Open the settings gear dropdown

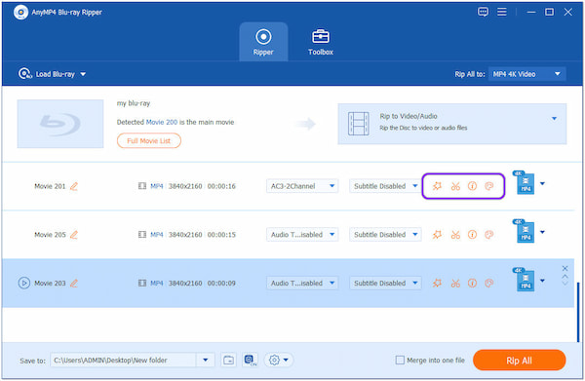pyautogui.click(x=279, y=361)
